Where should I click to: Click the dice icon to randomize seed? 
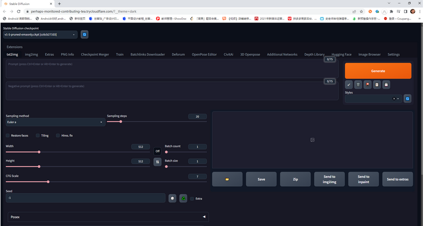(172, 198)
